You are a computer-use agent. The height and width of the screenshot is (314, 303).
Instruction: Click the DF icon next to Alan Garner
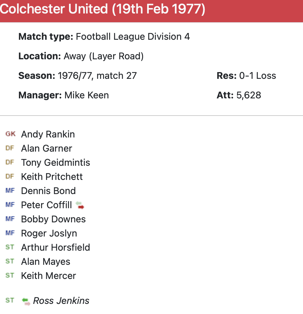[10, 148]
